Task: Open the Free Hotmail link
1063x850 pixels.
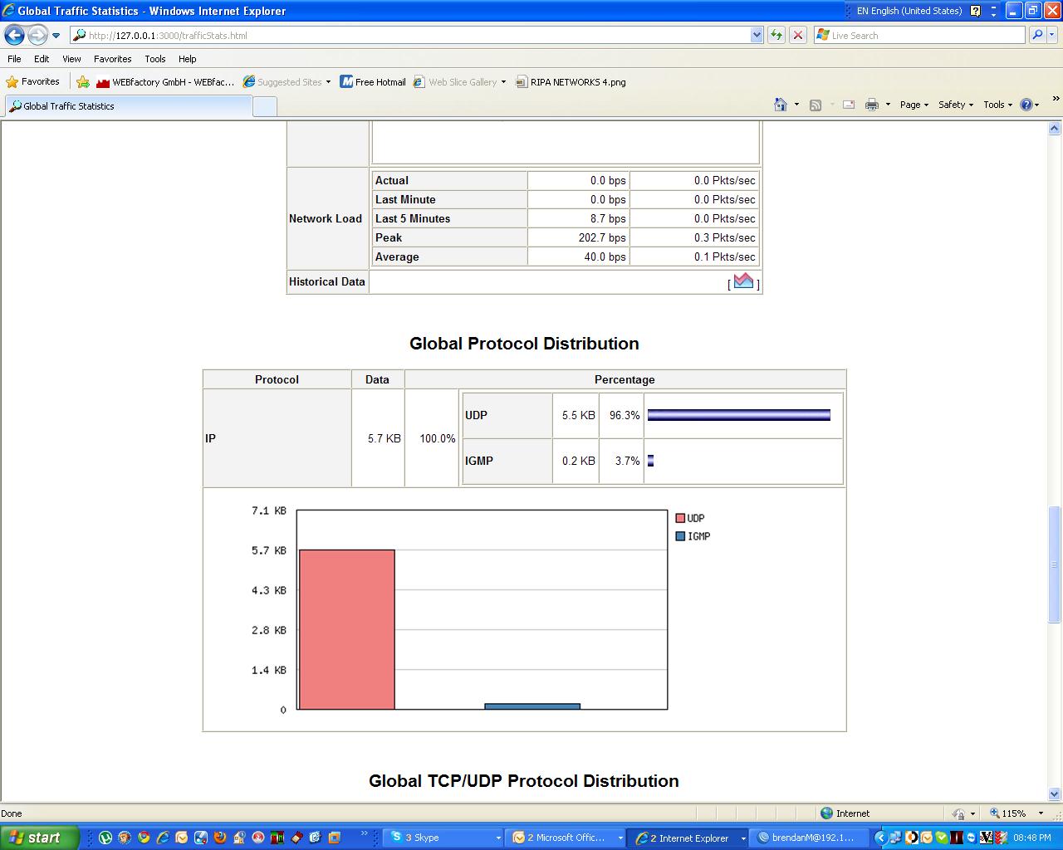Action: (373, 82)
